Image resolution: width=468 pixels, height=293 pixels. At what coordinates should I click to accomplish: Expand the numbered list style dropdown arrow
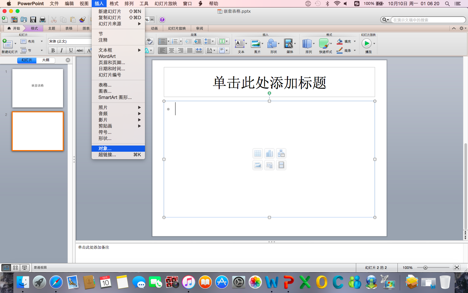pos(181,41)
